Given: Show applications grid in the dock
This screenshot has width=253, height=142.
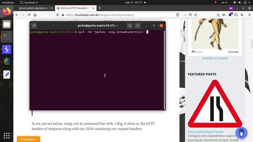Looking at the screenshot, I should [x=7, y=136].
